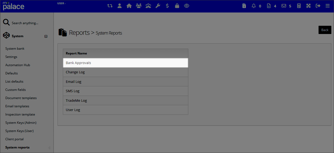Click the Reports clipboard icon in heading
This screenshot has width=334, height=153.
[63, 32]
